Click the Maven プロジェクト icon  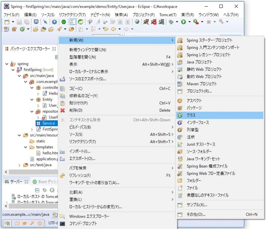click(x=180, y=84)
